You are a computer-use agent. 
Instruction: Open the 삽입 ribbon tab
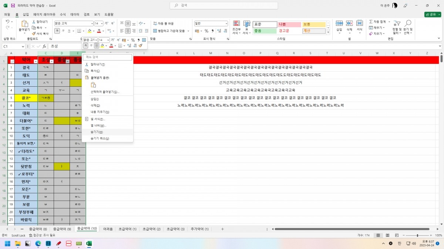tap(26, 14)
